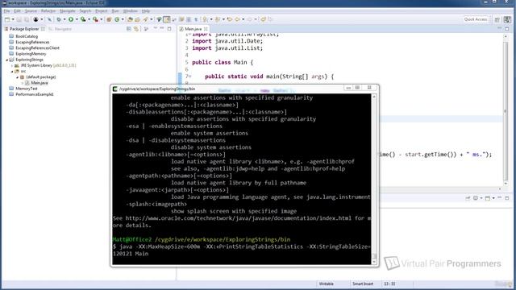
Task: Open dropdown arrow next to New icon
Action: click(13, 19)
